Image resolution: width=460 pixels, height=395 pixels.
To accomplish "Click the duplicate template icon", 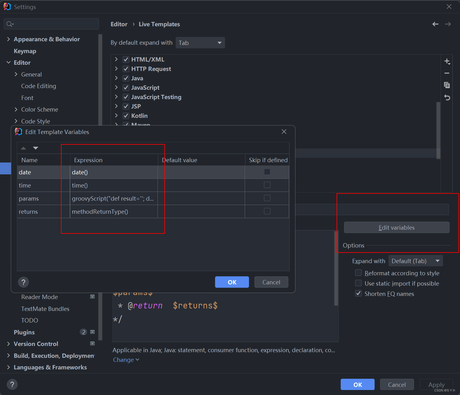I will point(447,85).
